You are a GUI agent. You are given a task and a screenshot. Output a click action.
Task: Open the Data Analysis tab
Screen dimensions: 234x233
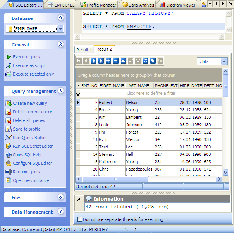[138, 5]
